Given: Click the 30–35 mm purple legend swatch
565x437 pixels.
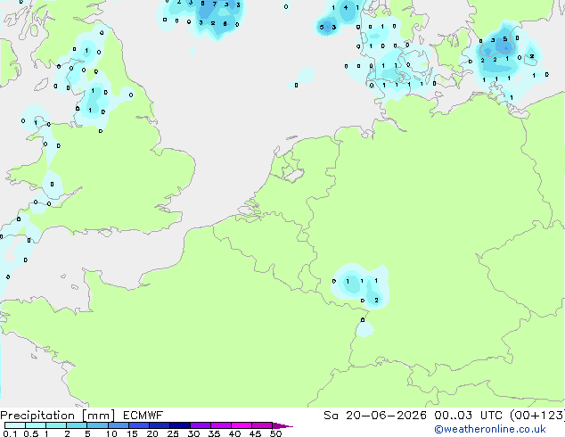Looking at the screenshot, I should click(x=200, y=425).
